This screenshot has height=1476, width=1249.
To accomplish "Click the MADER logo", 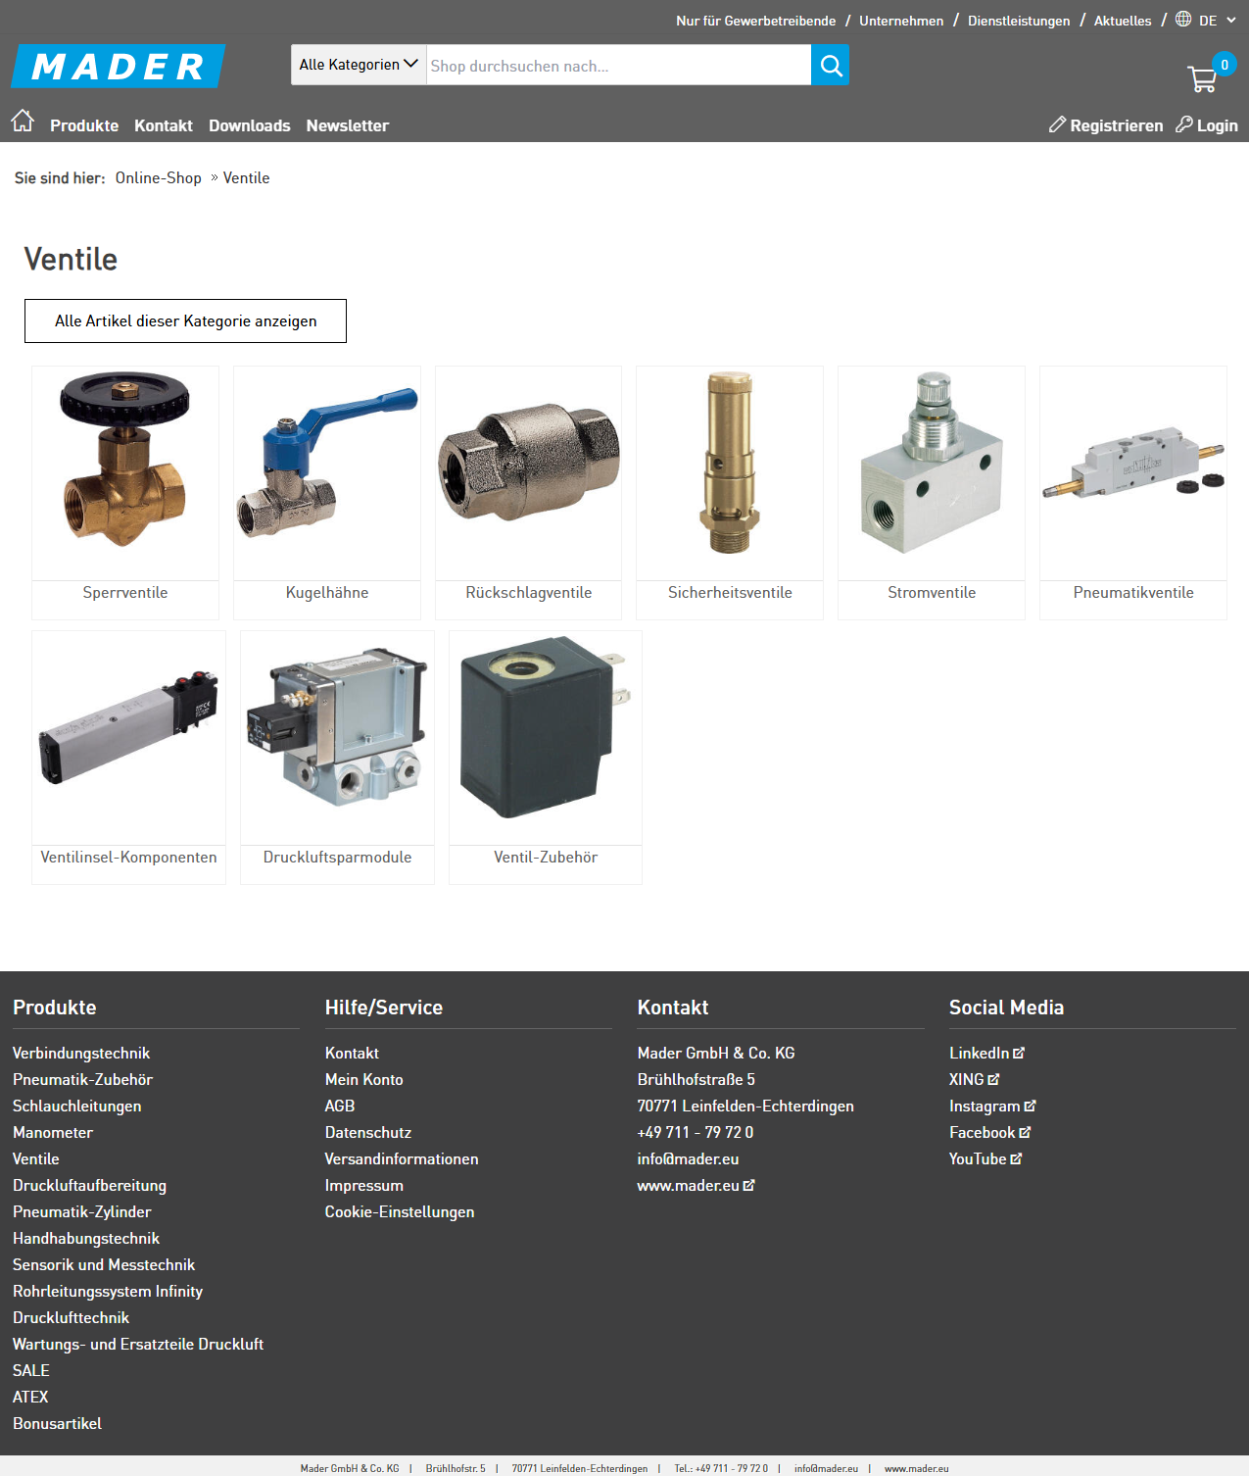I will 119,67.
